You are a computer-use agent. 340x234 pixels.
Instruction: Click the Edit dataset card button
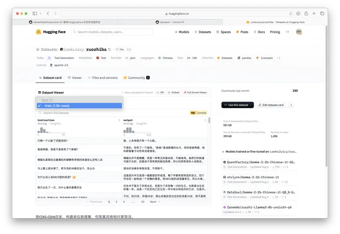tap(271, 105)
